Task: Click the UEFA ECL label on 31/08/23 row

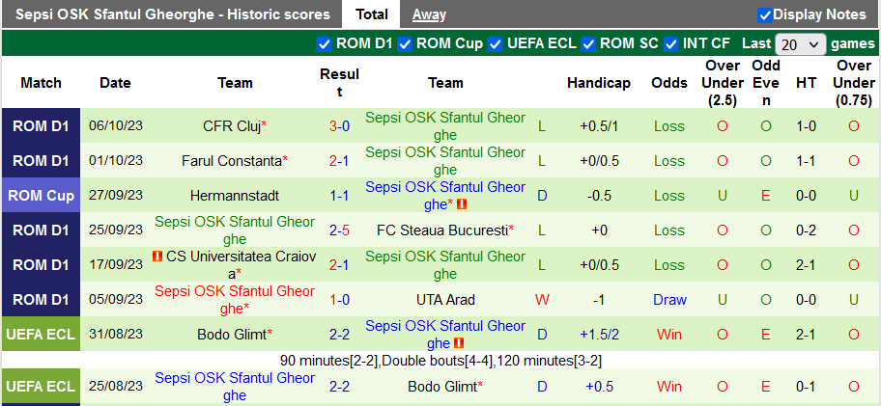Action: (41, 335)
